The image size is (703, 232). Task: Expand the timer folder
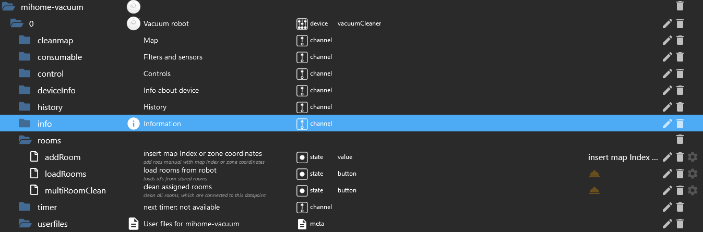pyautogui.click(x=25, y=207)
